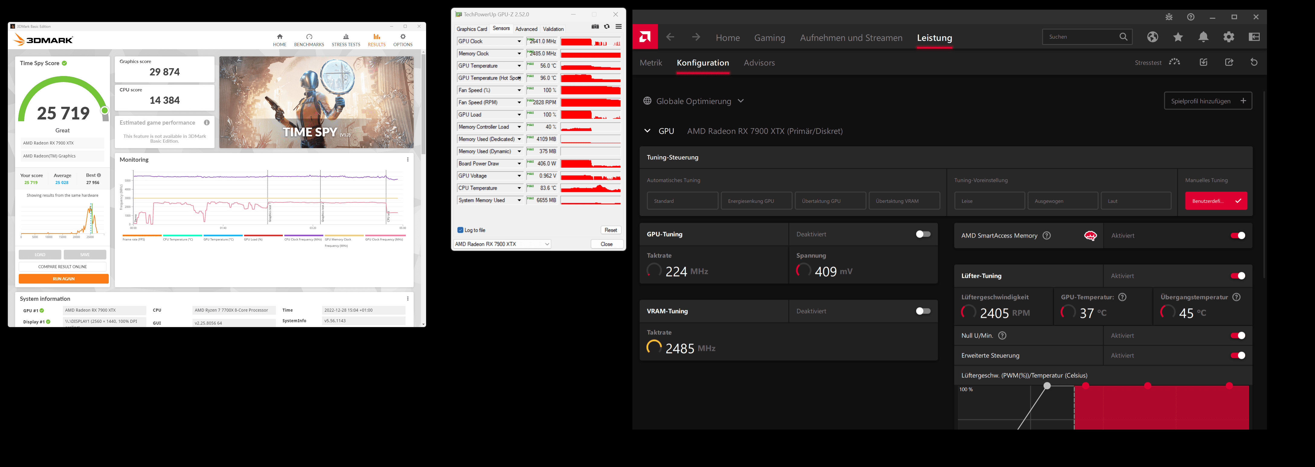
Task: Click Spielprofil hinzufügen button
Action: (1208, 101)
